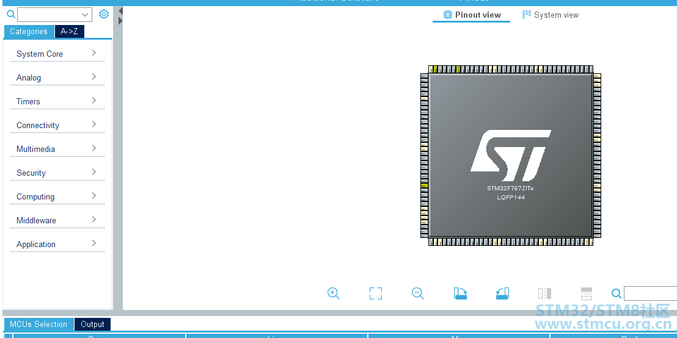The image size is (677, 338).
Task: Open the category search dropdown box
Action: 54,15
